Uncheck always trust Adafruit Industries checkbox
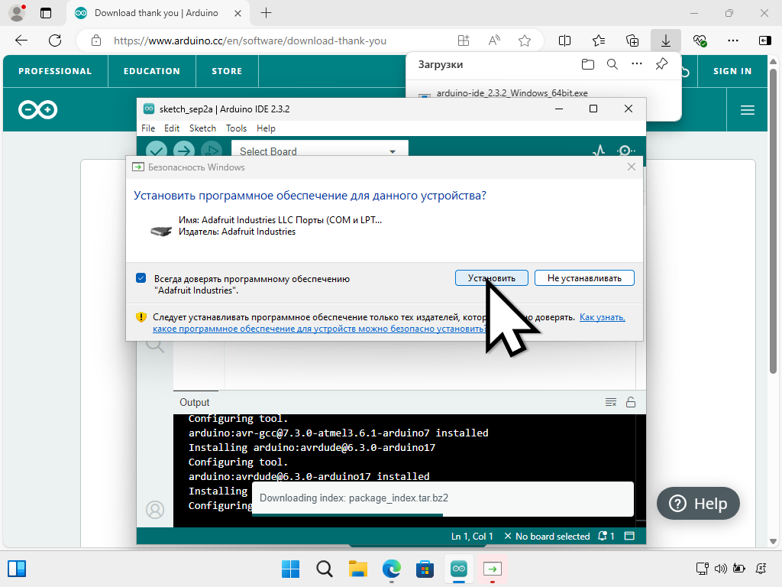Screen dimensions: 782x587 pos(141,278)
